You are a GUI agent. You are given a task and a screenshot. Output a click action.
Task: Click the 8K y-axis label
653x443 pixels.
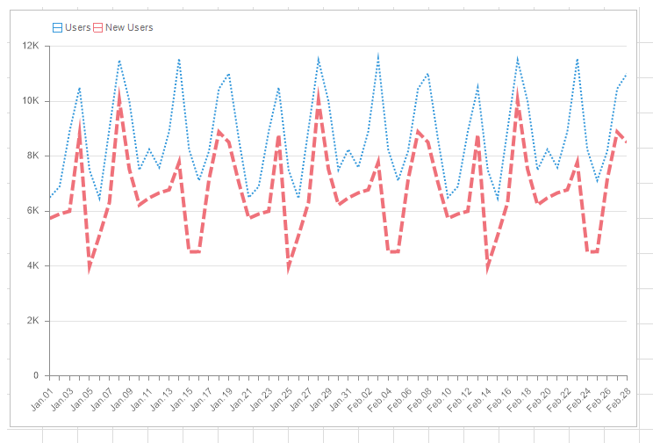[33, 156]
